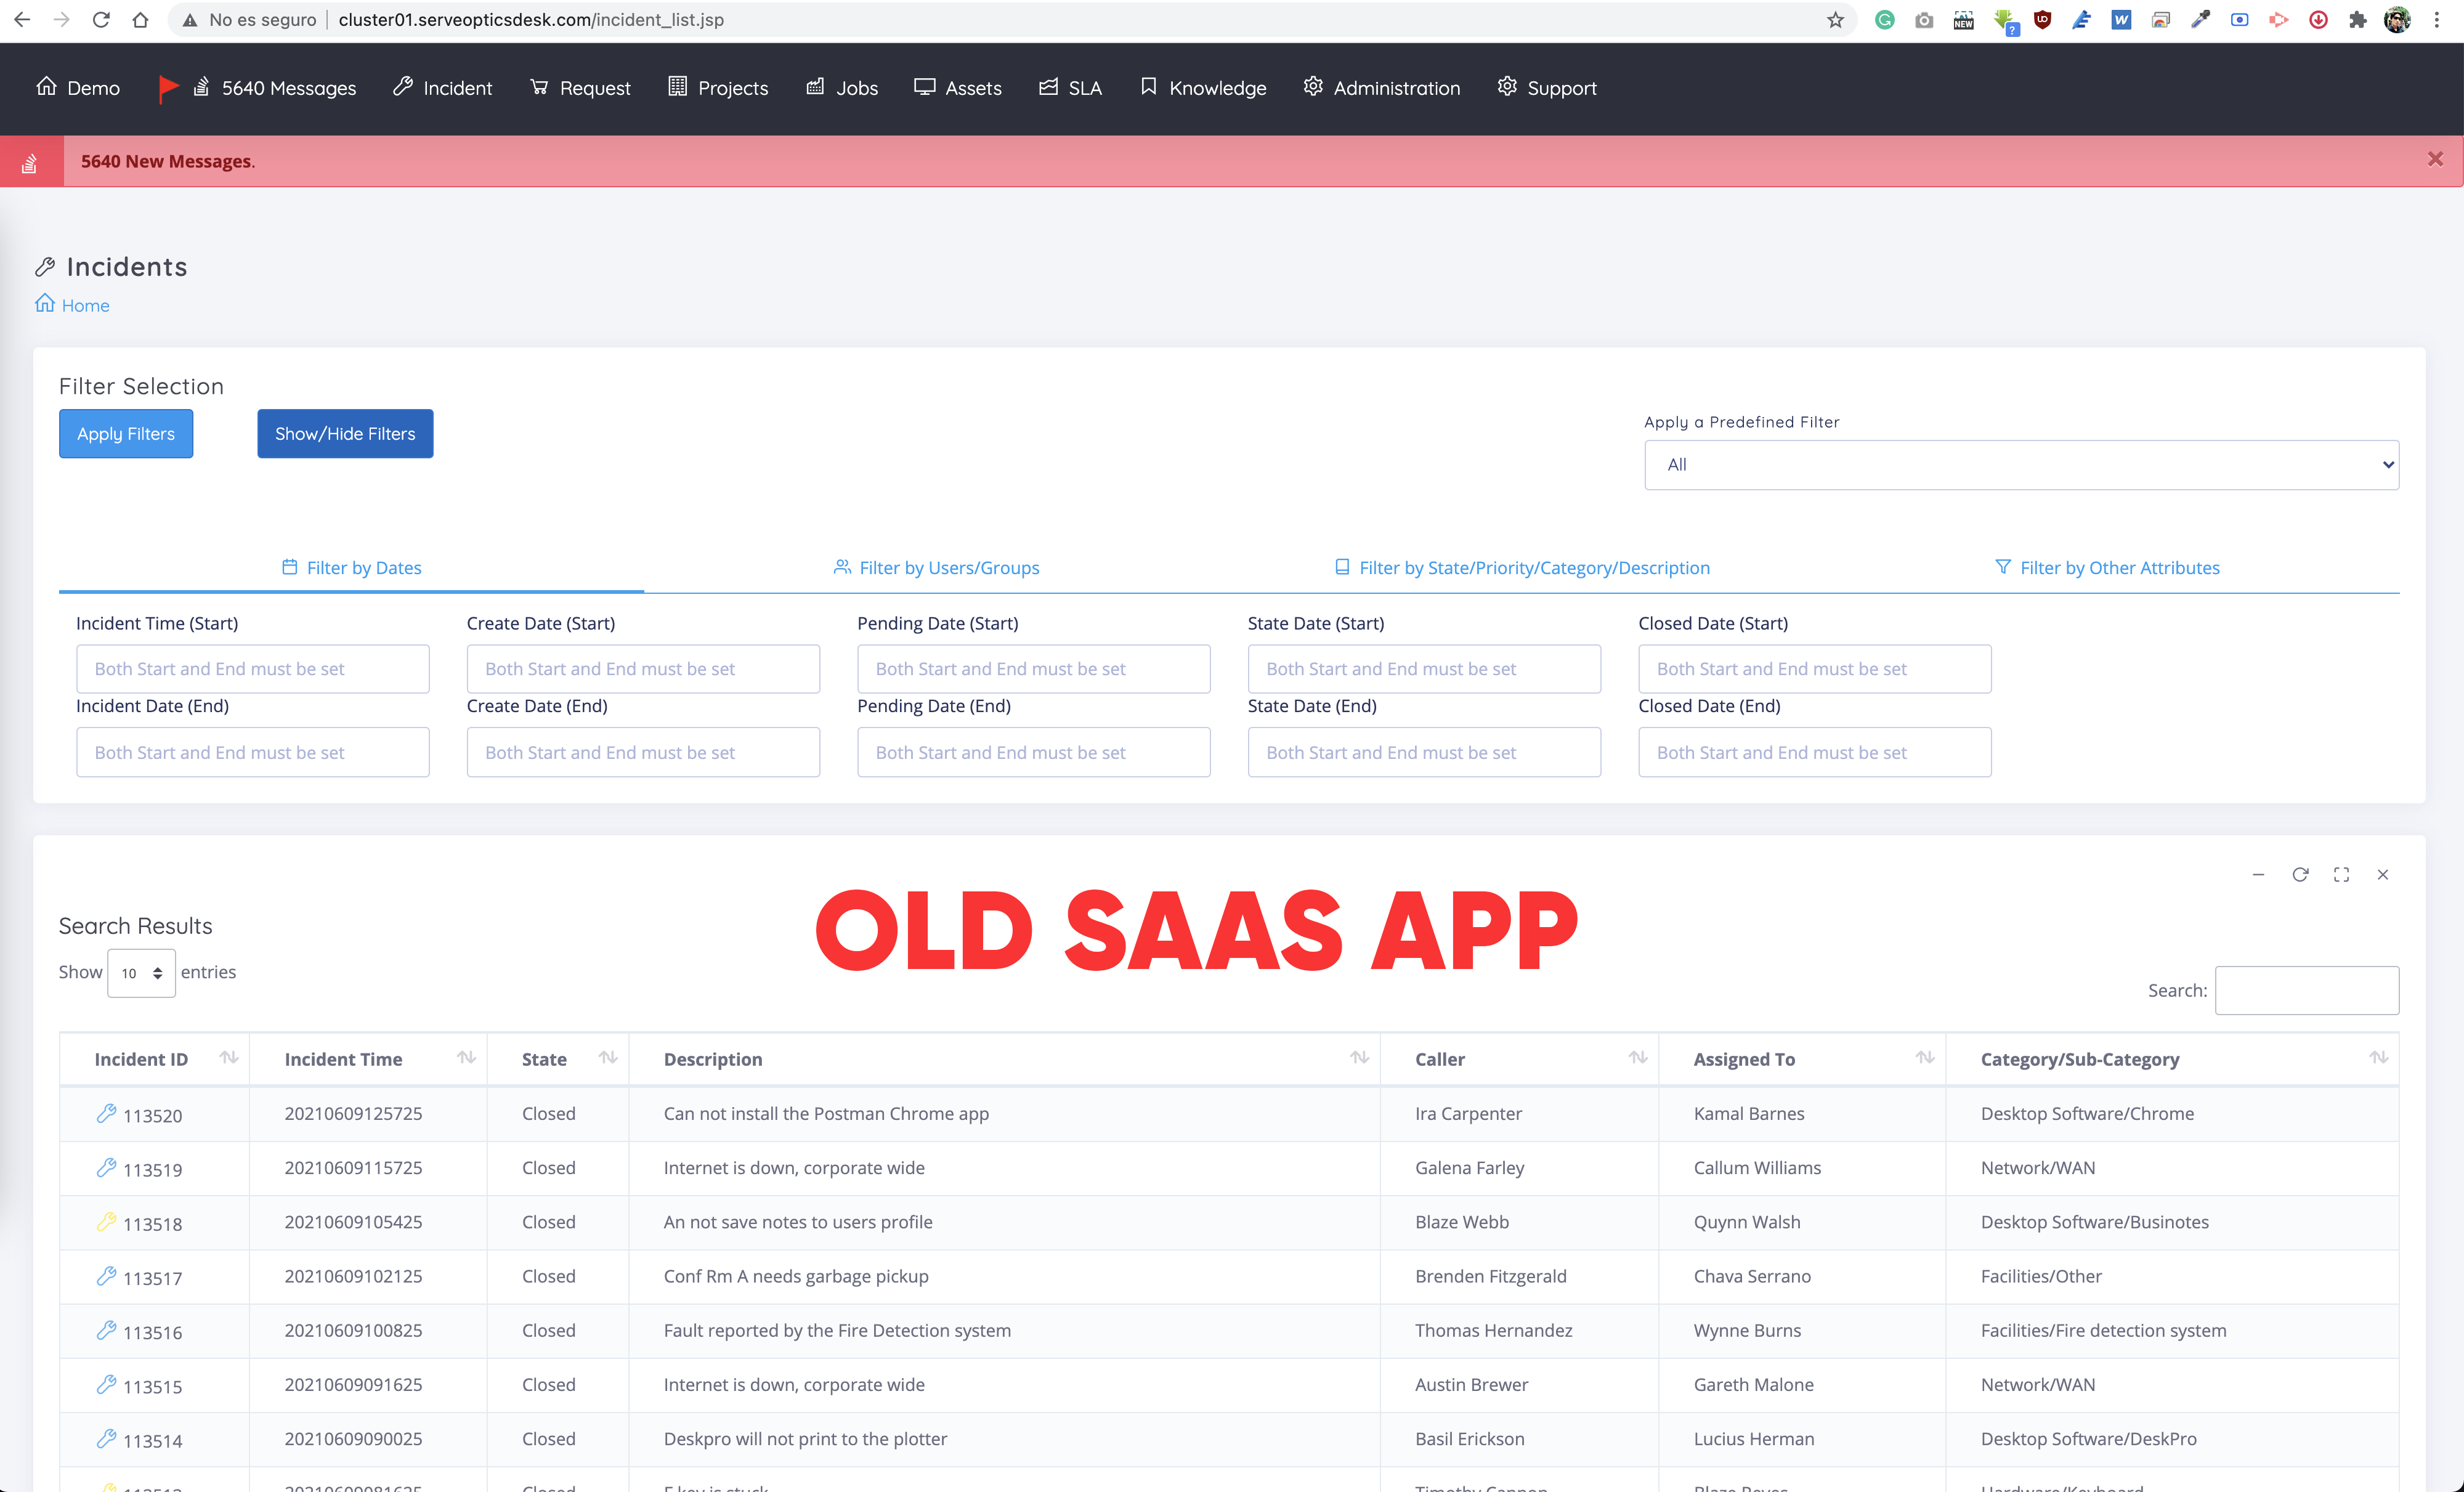The height and width of the screenshot is (1492, 2464).
Task: Open Filter by Other Attributes tab
Action: tap(2107, 568)
